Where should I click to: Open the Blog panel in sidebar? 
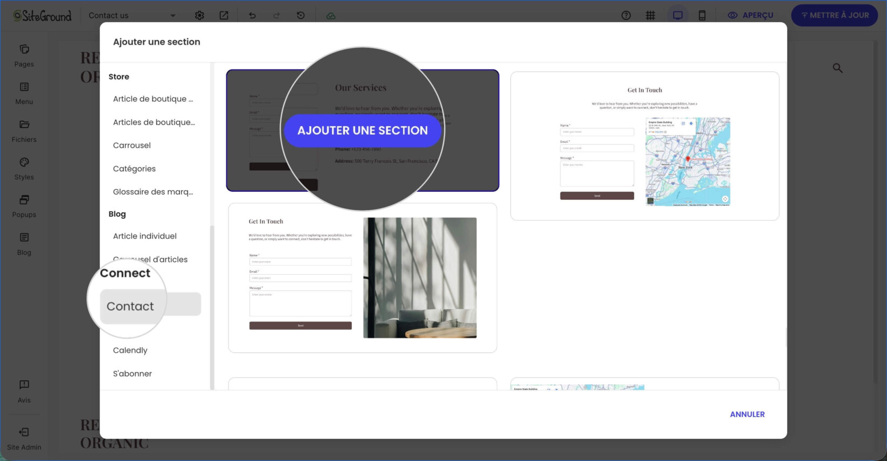(24, 245)
